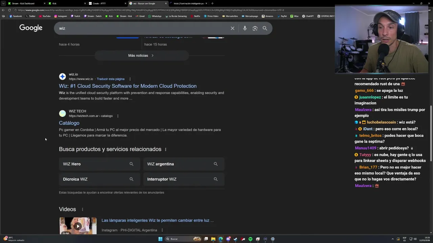The height and width of the screenshot is (243, 433).
Task: Expand Más noticias
Action: (141, 55)
